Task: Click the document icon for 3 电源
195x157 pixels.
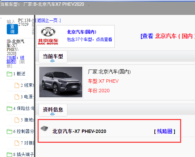Action: [x=17, y=97]
